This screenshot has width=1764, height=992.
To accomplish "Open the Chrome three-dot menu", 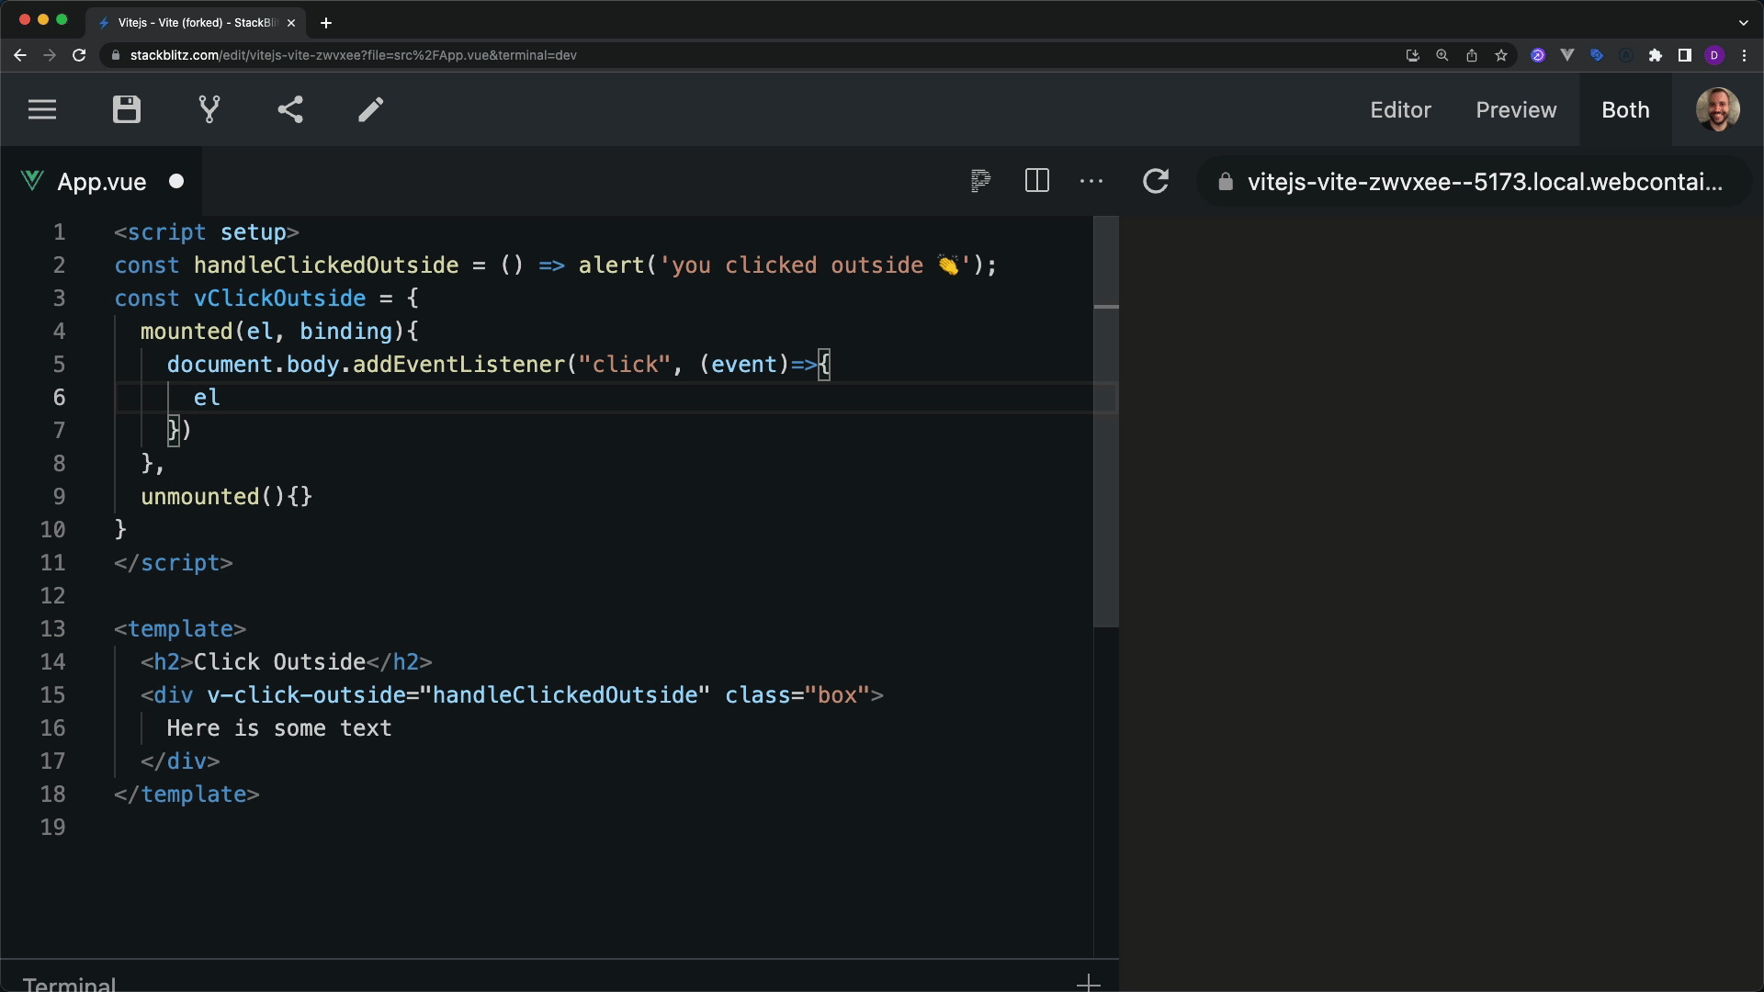I will click(1744, 55).
